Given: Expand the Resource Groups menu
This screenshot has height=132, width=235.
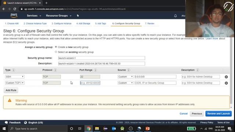Looking at the screenshot, I should tap(59, 15).
